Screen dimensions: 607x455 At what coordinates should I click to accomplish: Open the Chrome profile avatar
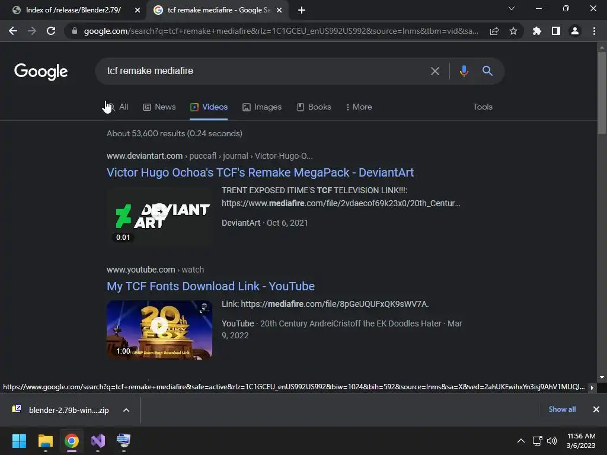[x=575, y=31]
